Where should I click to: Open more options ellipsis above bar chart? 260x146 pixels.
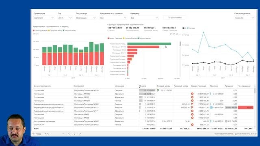[x=180, y=34]
